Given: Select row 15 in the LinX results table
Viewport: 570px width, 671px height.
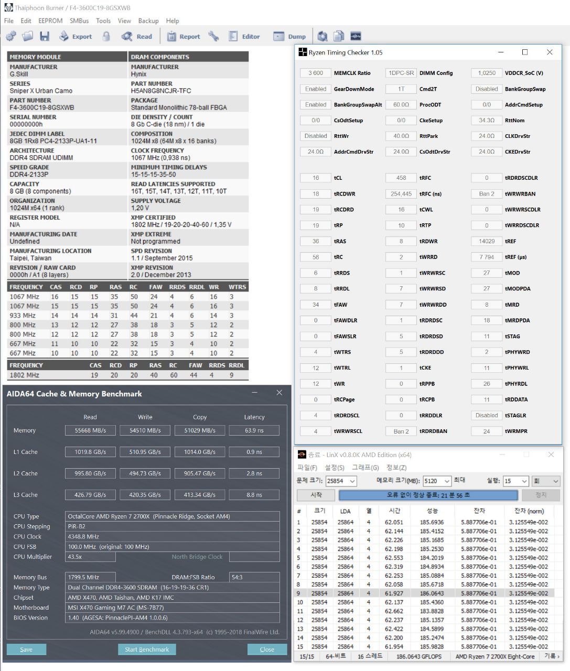Looking at the screenshot, I should (x=428, y=647).
